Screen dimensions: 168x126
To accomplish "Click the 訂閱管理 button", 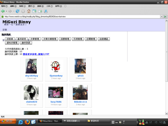I will pyautogui.click(x=91, y=39).
